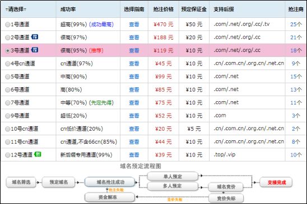Click the =请选择= column header
This screenshot has width=307, height=204.
[x=16, y=9]
